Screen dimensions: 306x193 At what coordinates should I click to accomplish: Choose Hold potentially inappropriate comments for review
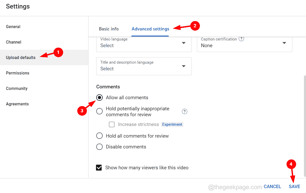pyautogui.click(x=99, y=111)
